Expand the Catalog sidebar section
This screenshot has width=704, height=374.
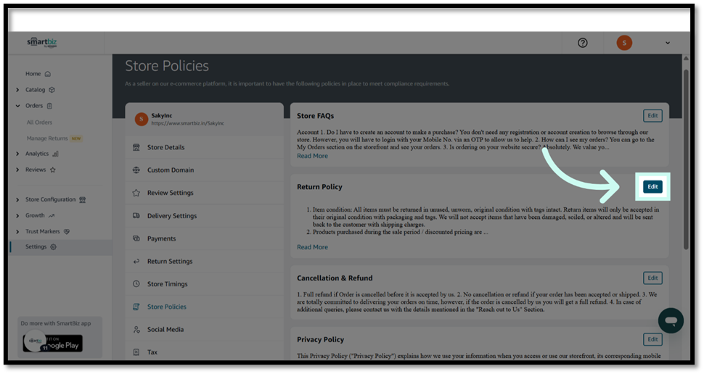coord(17,90)
